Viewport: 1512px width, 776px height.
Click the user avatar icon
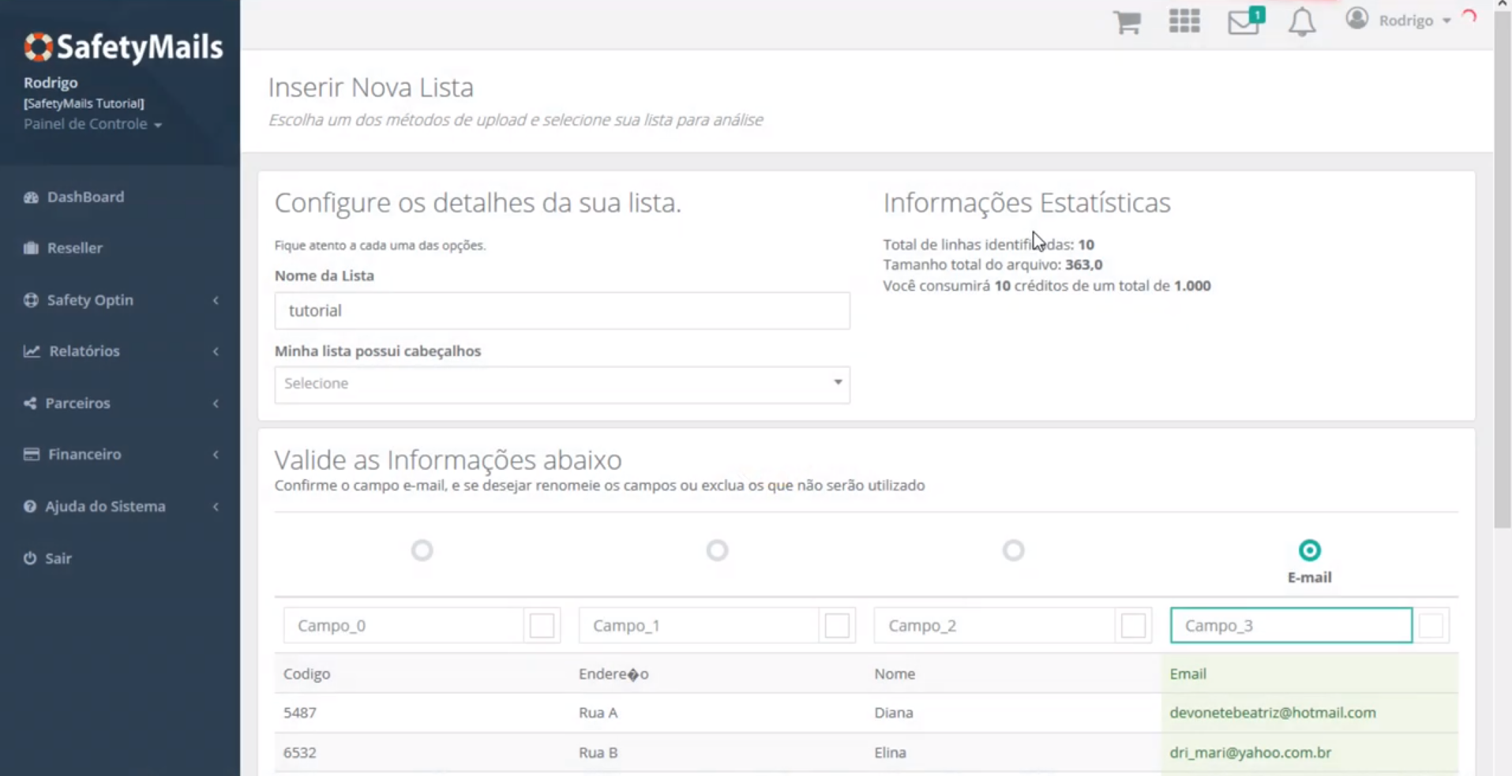pos(1356,18)
